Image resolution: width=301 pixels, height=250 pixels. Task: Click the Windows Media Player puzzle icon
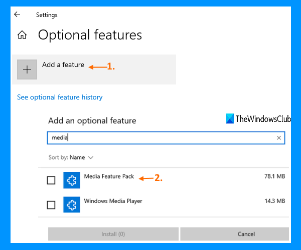click(x=72, y=204)
